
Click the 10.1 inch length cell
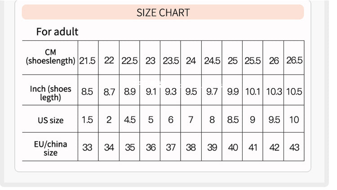point(253,92)
